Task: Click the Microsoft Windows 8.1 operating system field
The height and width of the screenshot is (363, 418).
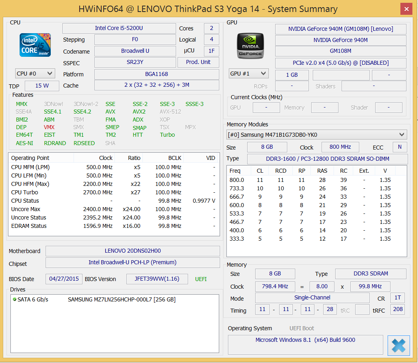Action: click(305, 345)
